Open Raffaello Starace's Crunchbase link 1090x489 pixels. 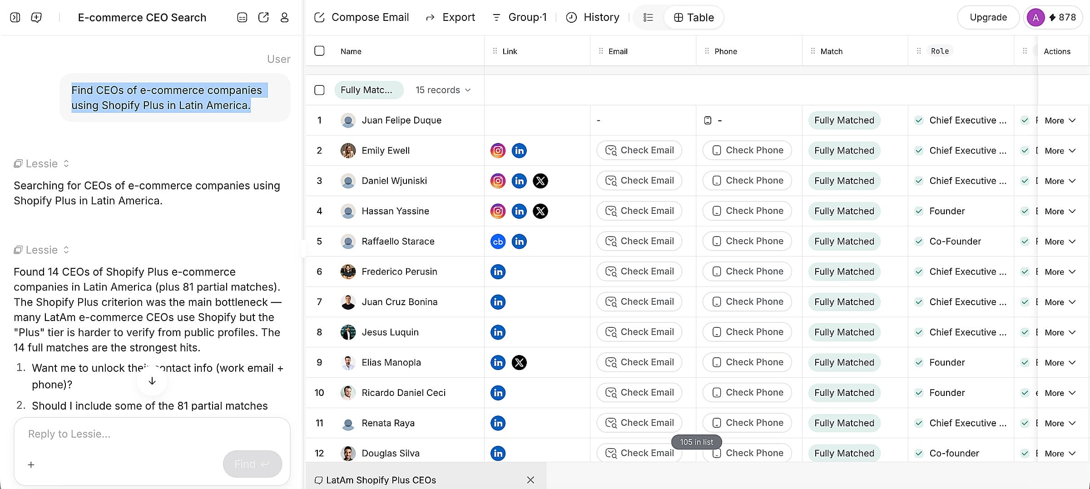498,241
